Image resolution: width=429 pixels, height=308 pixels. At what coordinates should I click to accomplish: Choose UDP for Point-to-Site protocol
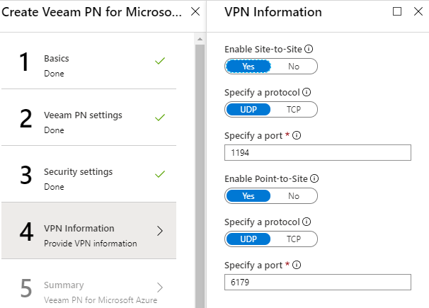(248, 239)
